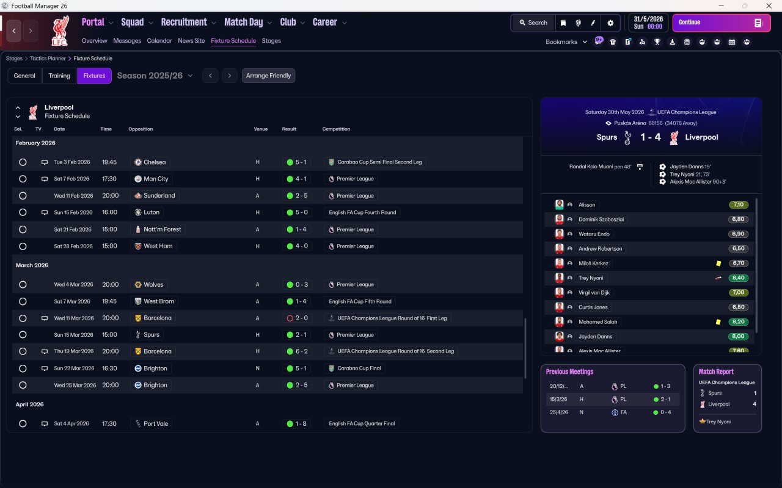Open the Calendar sub-menu item
Image resolution: width=782 pixels, height=488 pixels.
pyautogui.click(x=159, y=41)
